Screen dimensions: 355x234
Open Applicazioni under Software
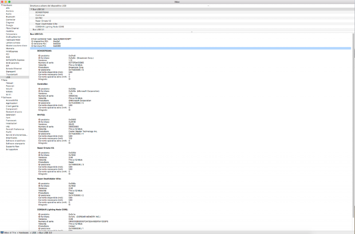point(12,103)
